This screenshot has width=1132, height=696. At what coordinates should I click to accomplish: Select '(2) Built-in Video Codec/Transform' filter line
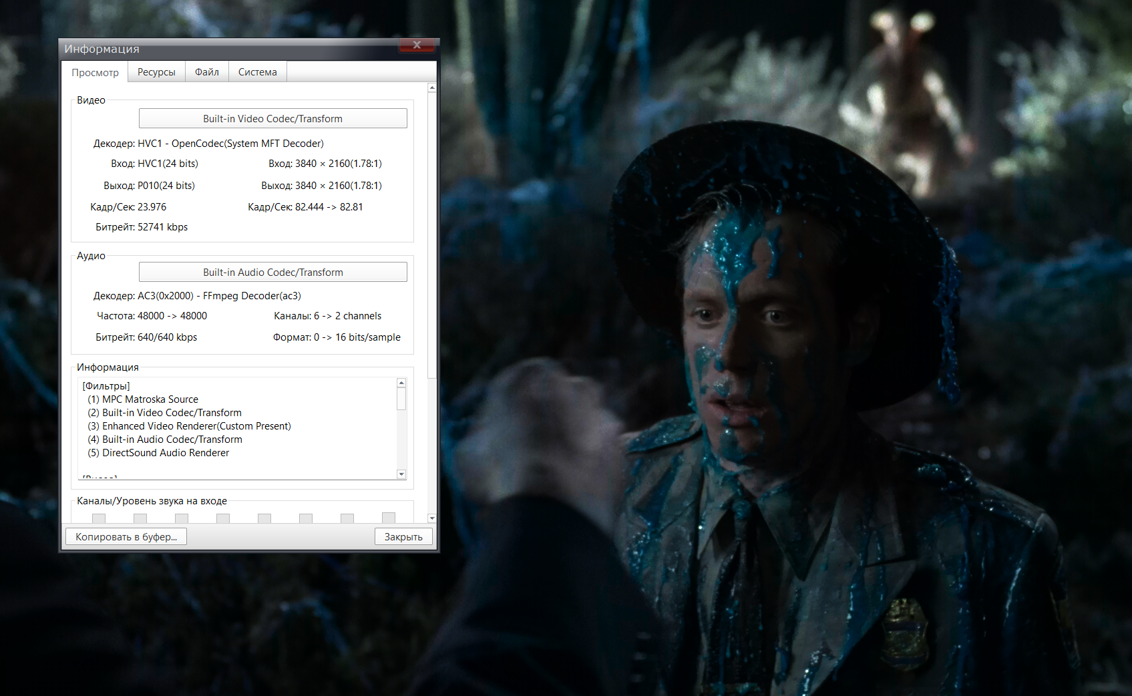[164, 413]
